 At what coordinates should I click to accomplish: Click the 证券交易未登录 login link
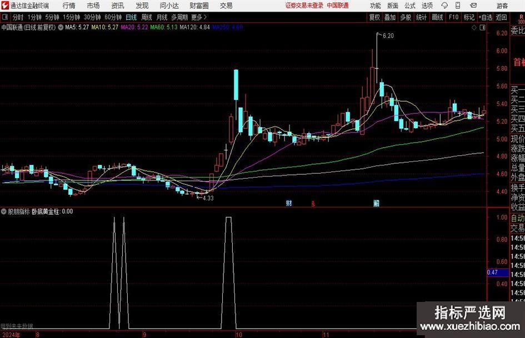coord(304,6)
